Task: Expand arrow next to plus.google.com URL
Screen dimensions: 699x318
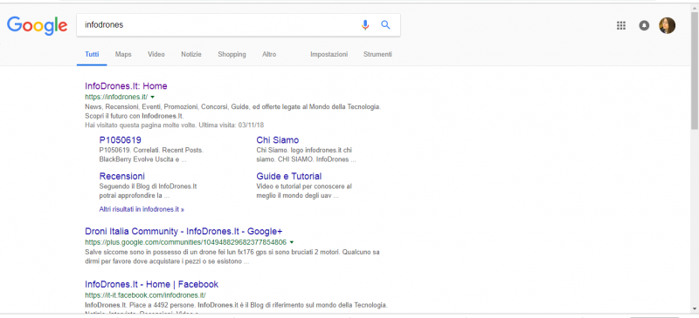Action: pos(292,242)
